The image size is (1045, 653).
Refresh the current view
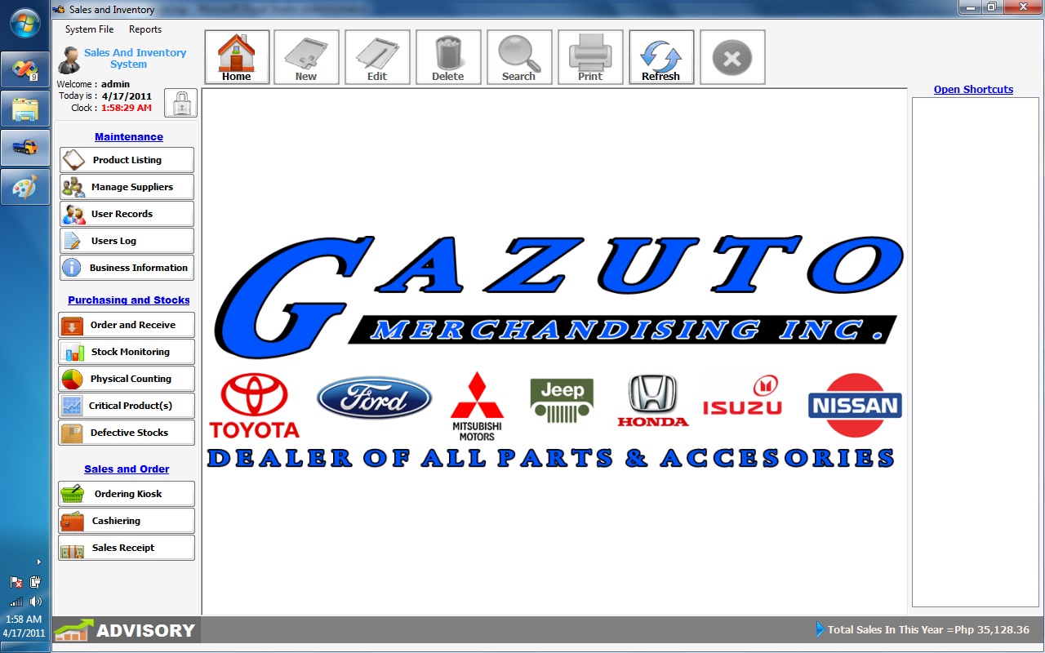coord(661,57)
